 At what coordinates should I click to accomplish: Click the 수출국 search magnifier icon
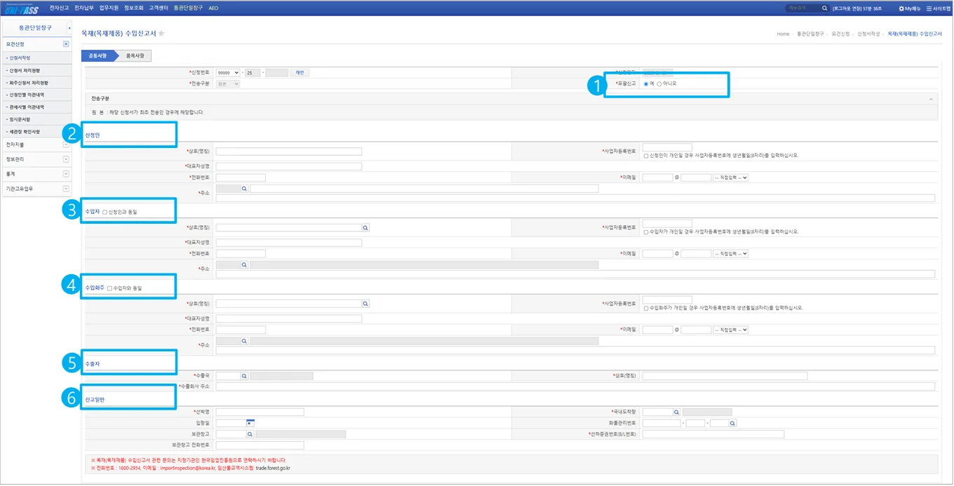(245, 376)
